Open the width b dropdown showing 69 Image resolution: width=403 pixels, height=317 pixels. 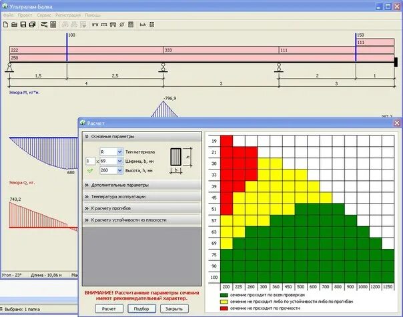pyautogui.click(x=119, y=162)
